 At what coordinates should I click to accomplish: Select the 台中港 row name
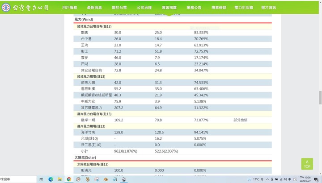coord(86,39)
